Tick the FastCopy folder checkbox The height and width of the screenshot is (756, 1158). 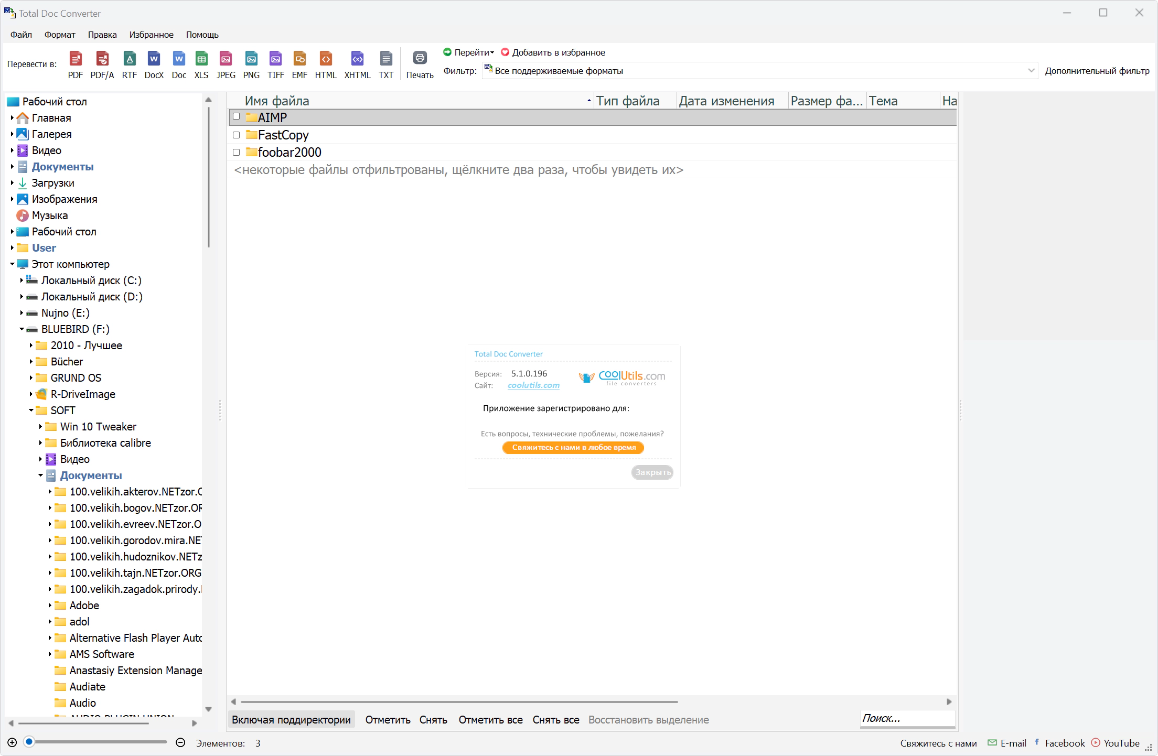point(237,135)
